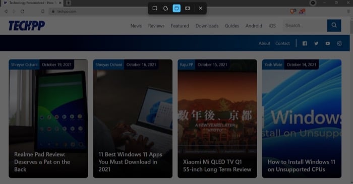Click author Shreyas Ochani on Realme card
This screenshot has width=353, height=184.
pyautogui.click(x=24, y=65)
